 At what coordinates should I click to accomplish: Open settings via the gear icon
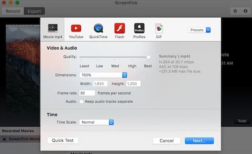235,11
